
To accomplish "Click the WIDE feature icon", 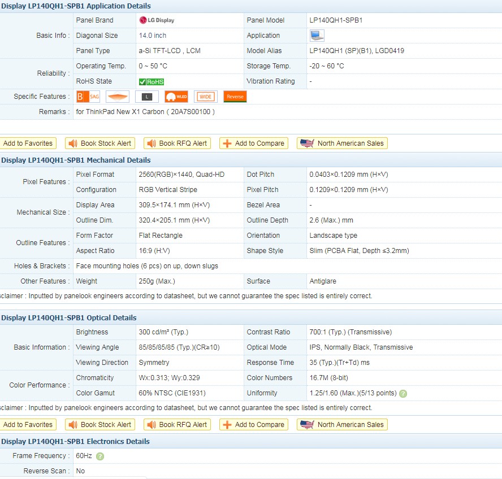I will (x=206, y=97).
